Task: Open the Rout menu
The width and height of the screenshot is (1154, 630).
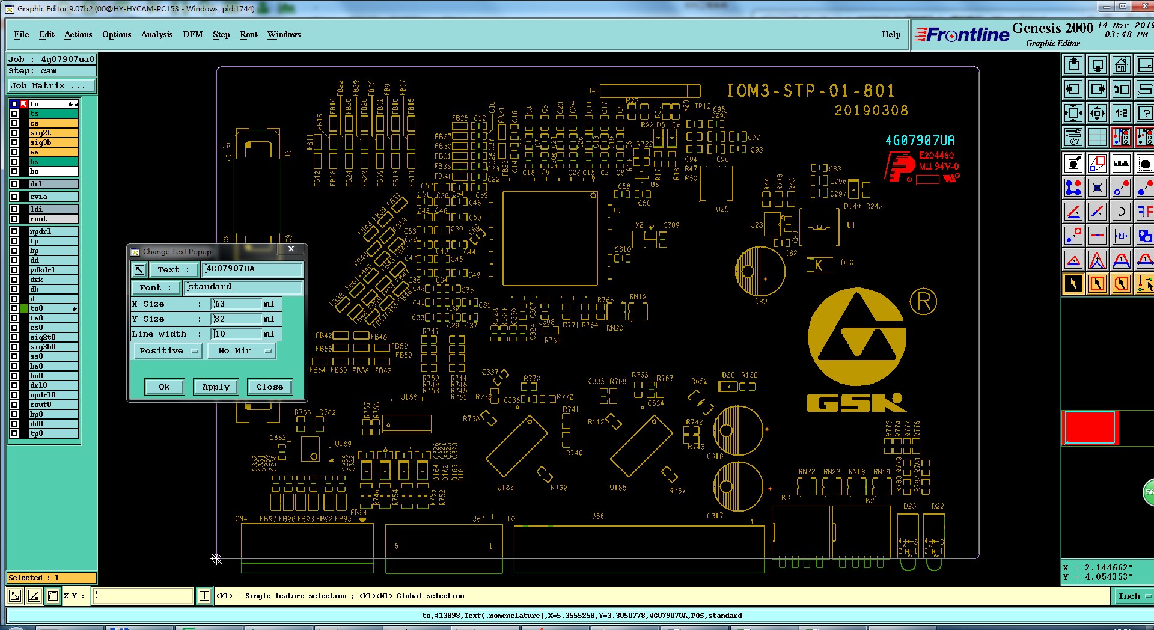Action: pyautogui.click(x=249, y=34)
